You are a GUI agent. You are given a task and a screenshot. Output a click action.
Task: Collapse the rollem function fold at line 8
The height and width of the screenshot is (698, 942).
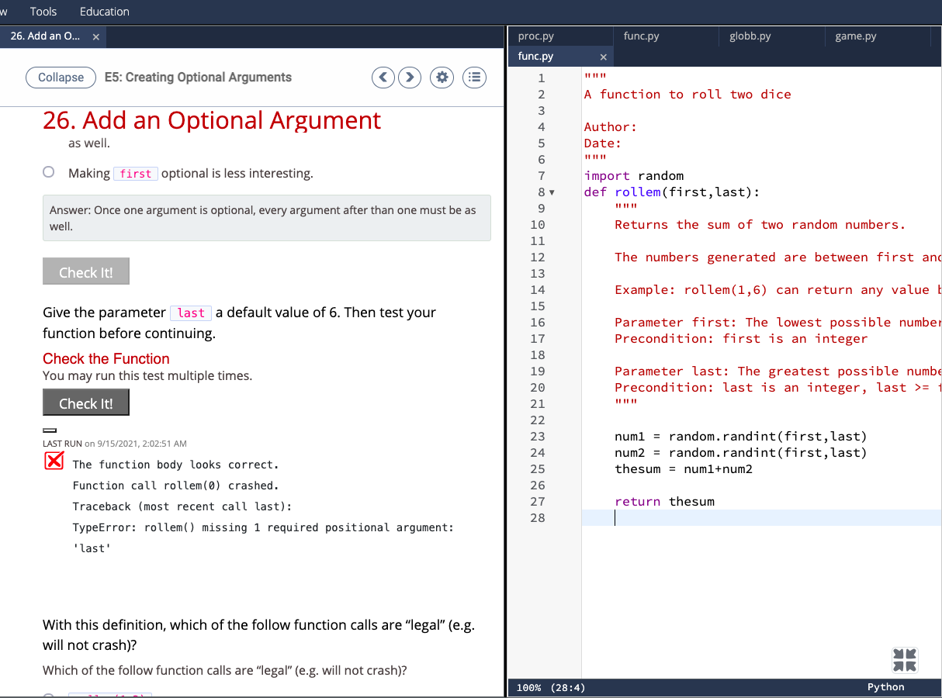(x=552, y=192)
